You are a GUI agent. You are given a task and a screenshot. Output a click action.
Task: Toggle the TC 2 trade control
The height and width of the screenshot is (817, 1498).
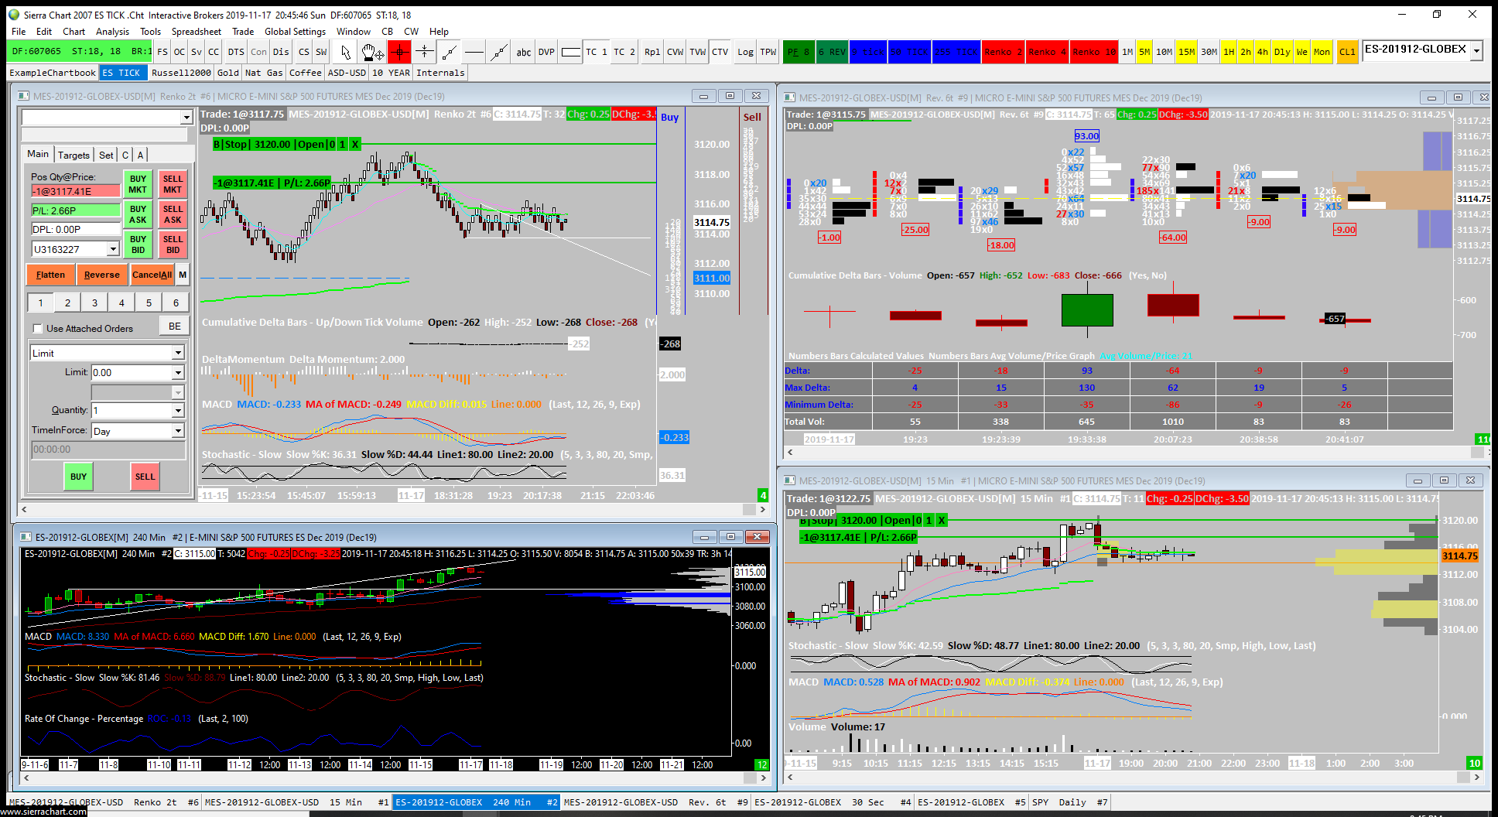click(x=624, y=52)
